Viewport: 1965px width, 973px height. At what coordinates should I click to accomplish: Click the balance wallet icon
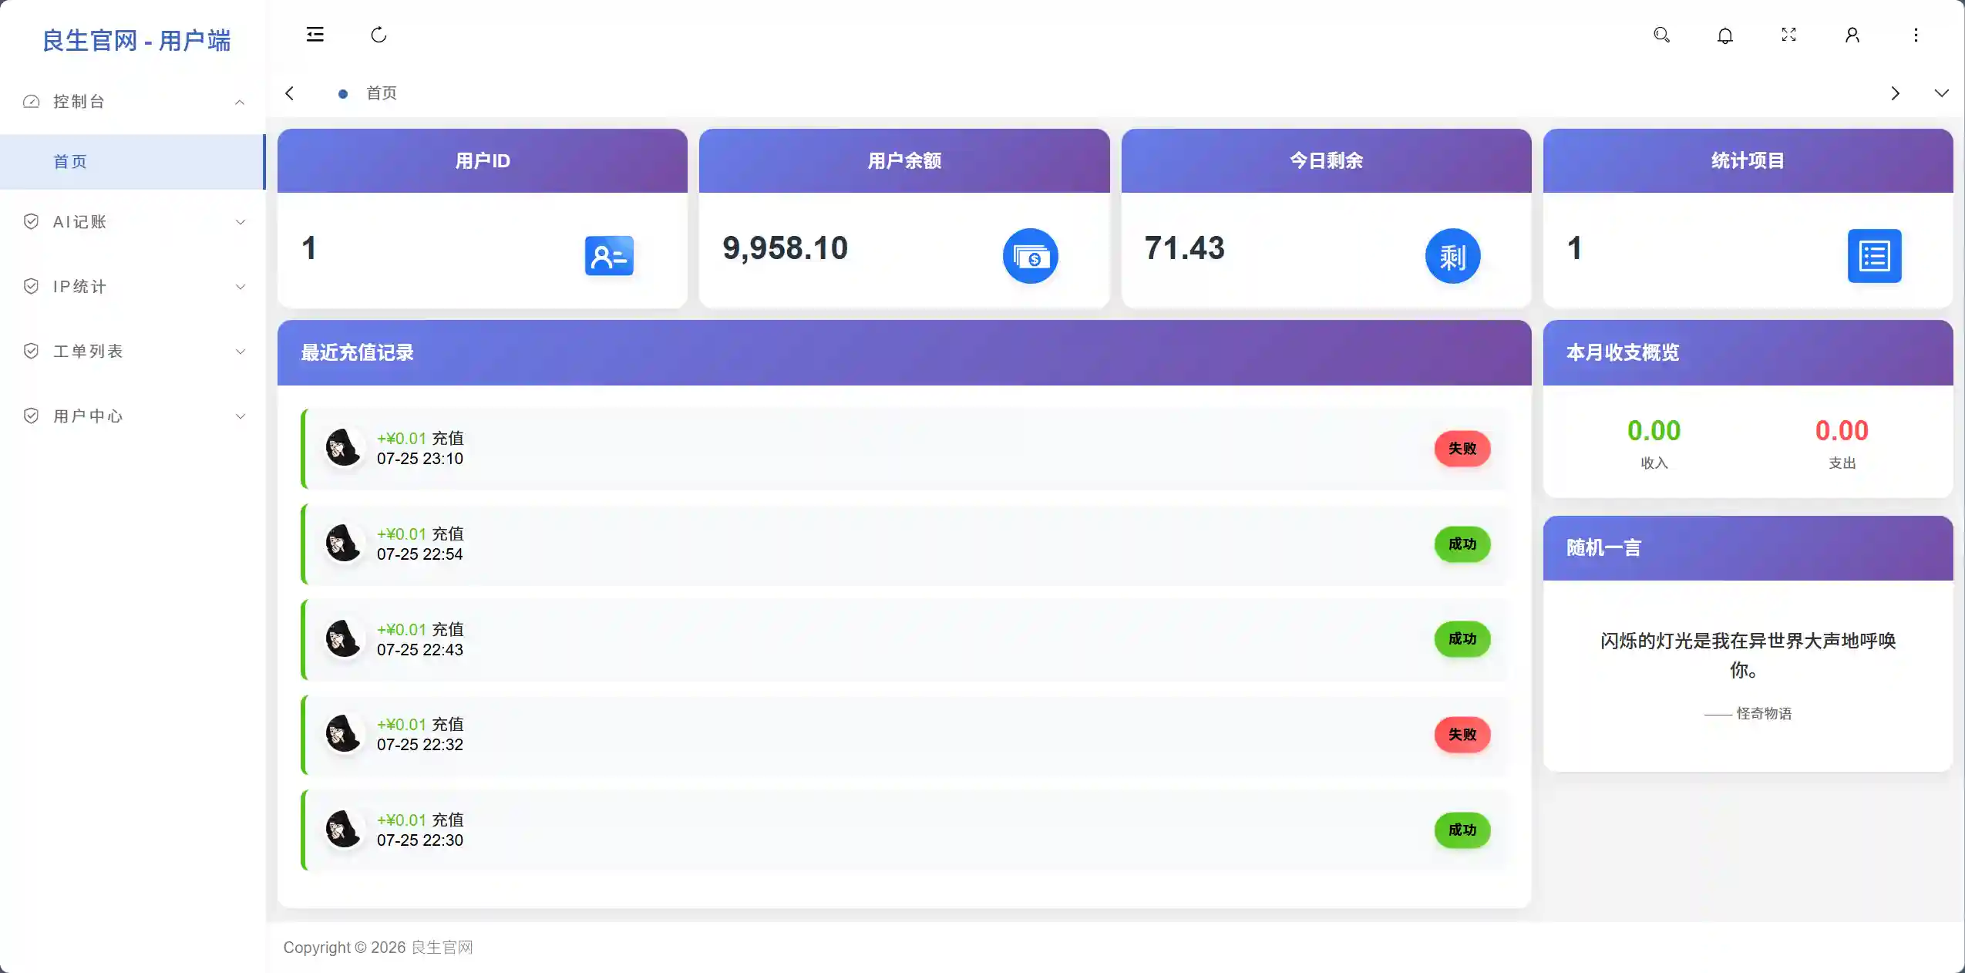pos(1030,256)
